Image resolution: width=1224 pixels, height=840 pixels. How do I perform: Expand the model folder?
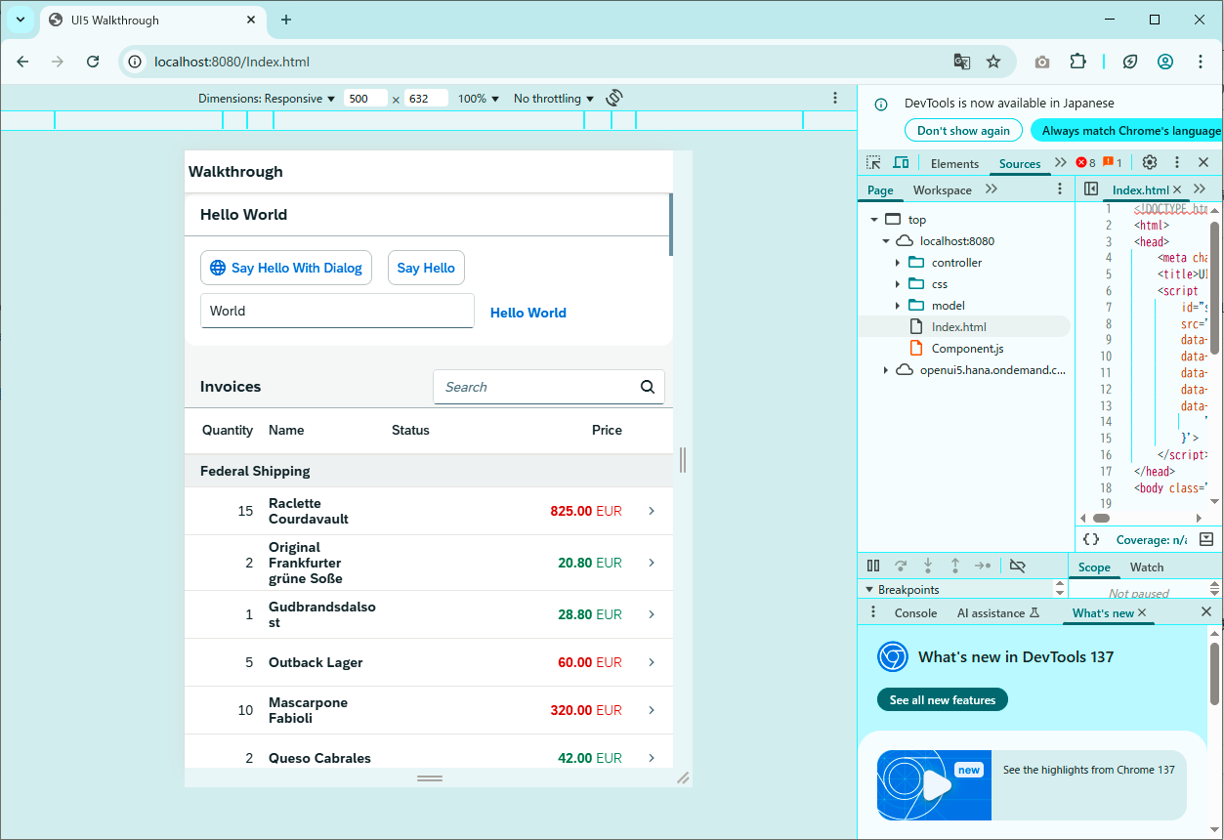coord(898,306)
